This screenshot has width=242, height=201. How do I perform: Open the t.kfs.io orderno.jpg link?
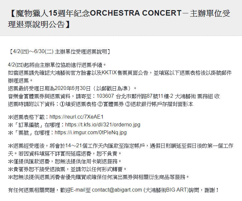(x=103, y=125)
